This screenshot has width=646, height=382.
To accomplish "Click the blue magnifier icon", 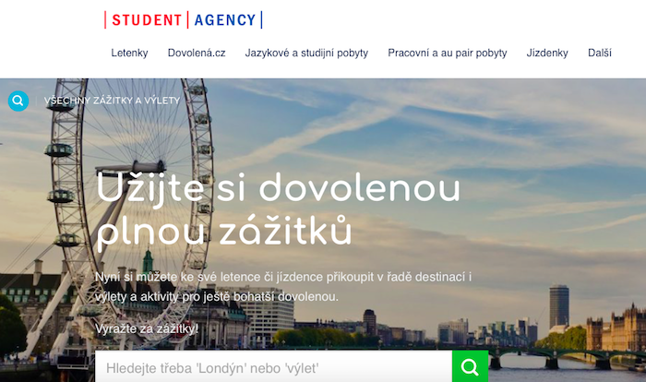I will coord(18,101).
